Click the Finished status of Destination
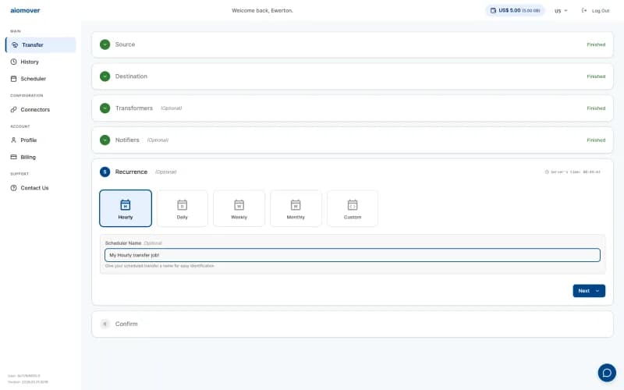Viewport: 624px width, 390px height. click(596, 76)
